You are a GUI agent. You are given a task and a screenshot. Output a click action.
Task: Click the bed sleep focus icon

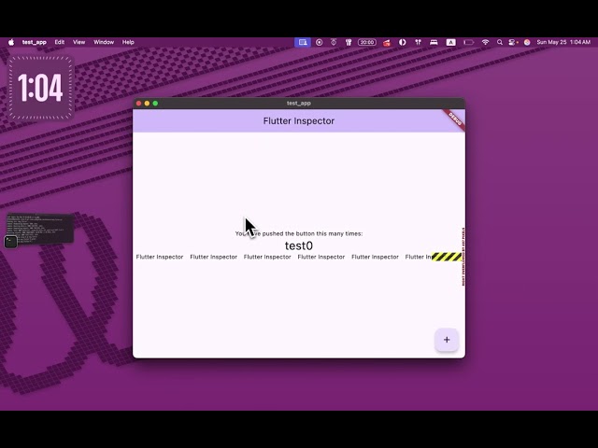434,42
